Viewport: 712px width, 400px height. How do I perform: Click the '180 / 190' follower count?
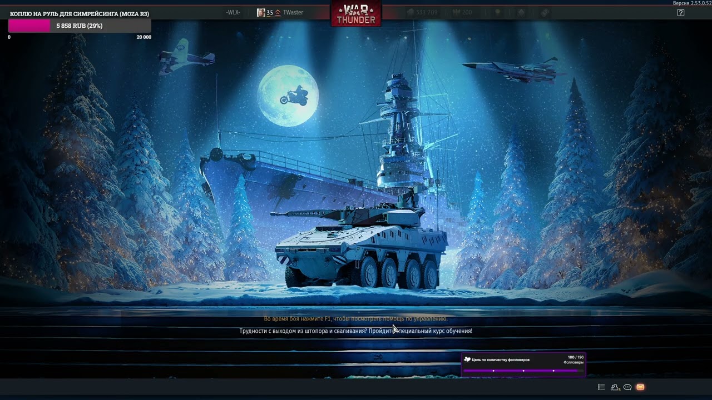576,357
